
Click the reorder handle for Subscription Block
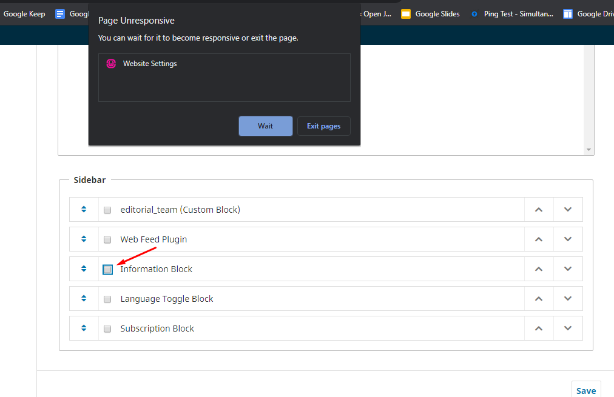pos(84,328)
